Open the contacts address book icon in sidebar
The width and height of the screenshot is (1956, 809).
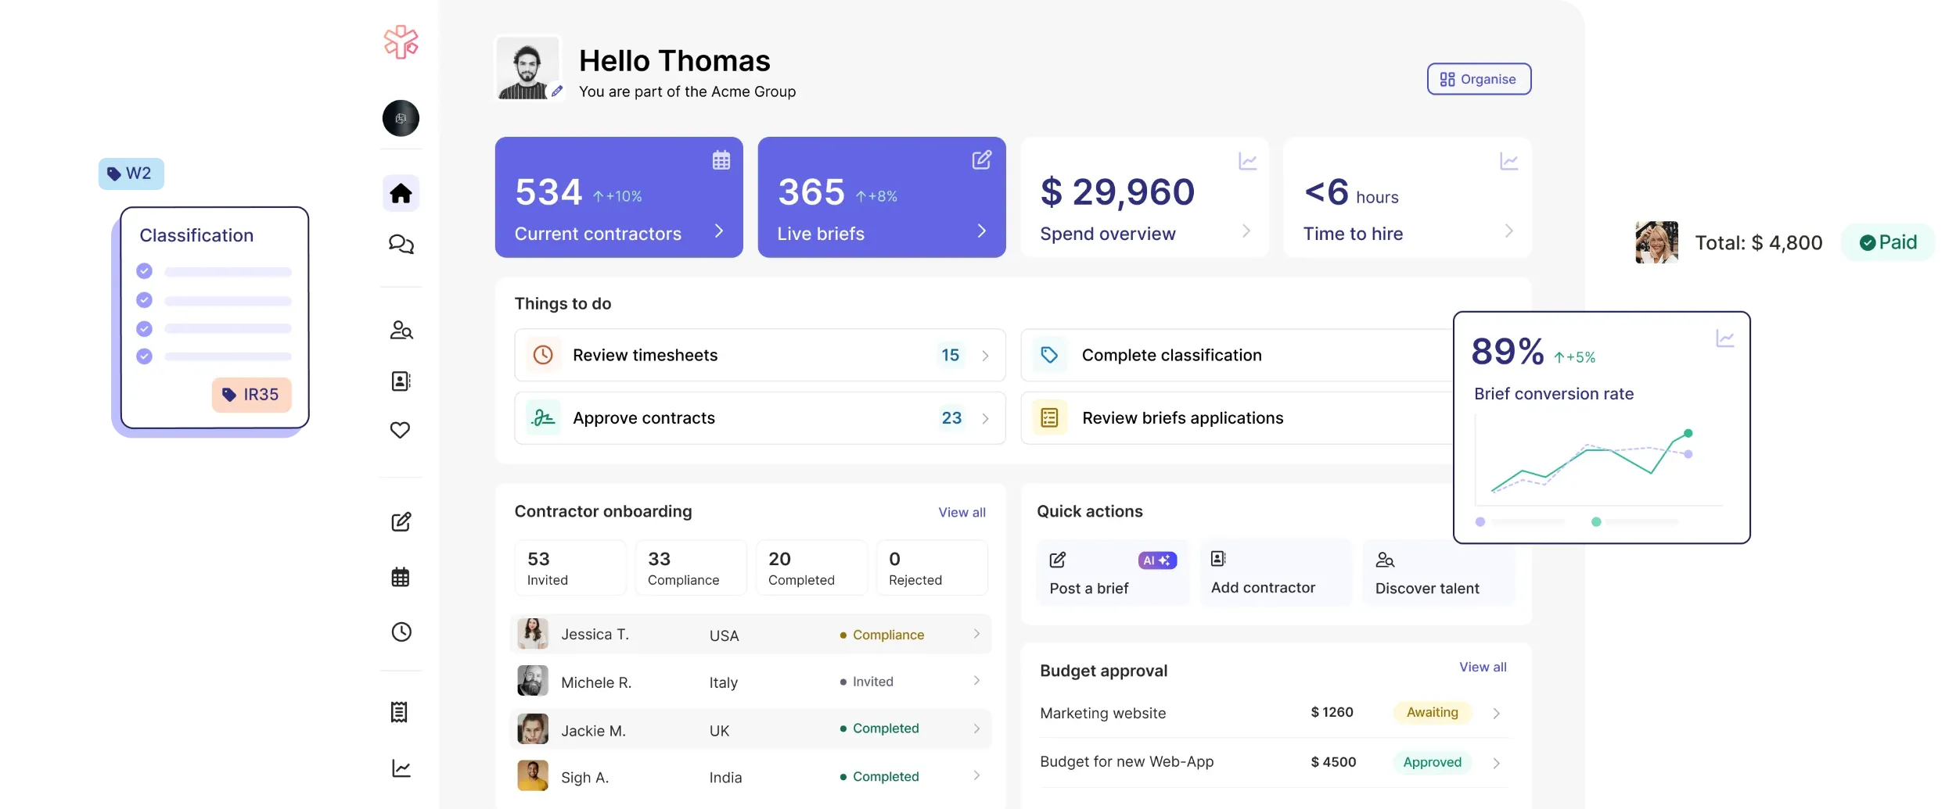coord(401,381)
